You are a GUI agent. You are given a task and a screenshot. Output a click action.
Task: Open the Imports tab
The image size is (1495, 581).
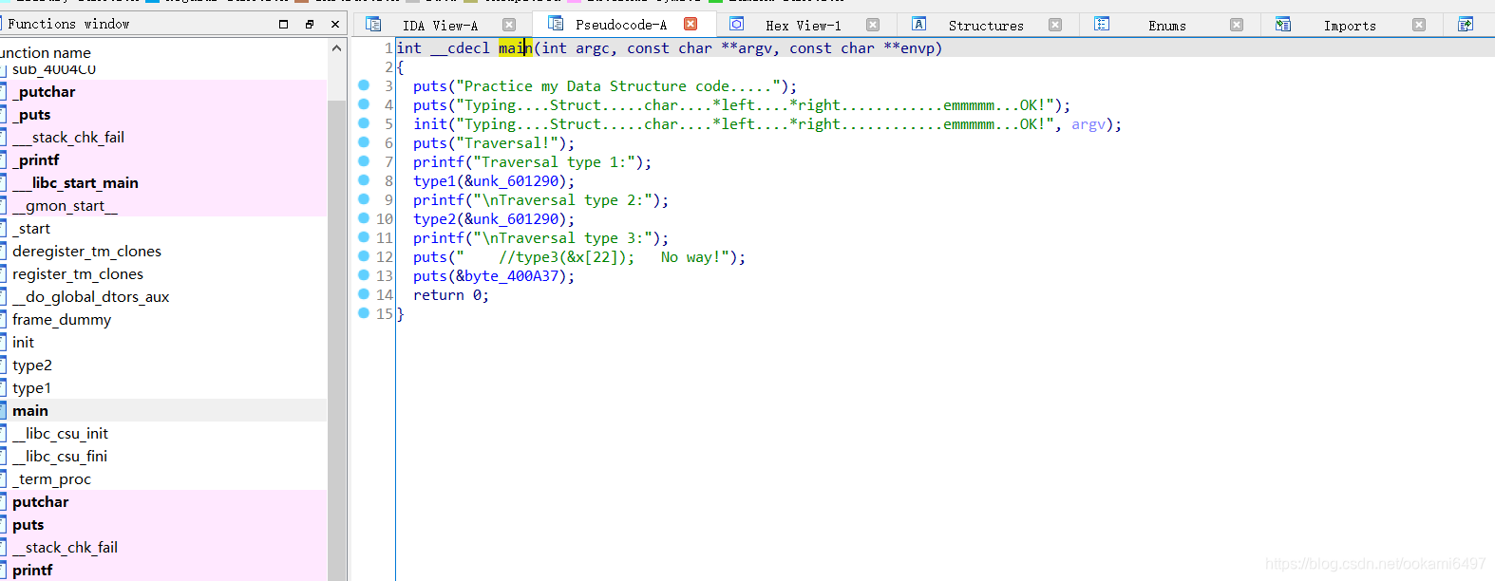coord(1350,26)
